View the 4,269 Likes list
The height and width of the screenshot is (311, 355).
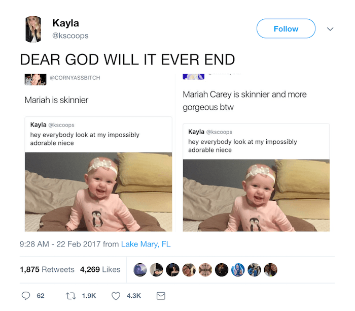(100, 270)
